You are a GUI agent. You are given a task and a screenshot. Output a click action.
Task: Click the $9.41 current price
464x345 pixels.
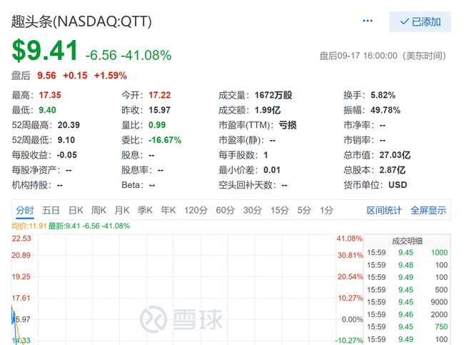click(45, 50)
